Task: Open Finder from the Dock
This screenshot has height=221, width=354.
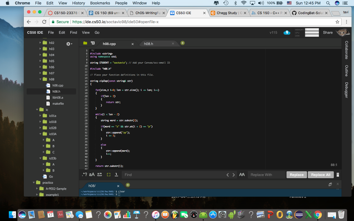Action: [12, 214]
